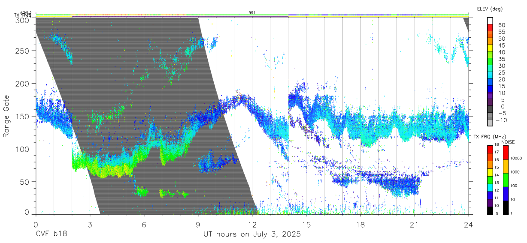The image size is (527, 243).
Task: Click the '1000' label on NOISE scale
Action: pyautogui.click(x=515, y=173)
